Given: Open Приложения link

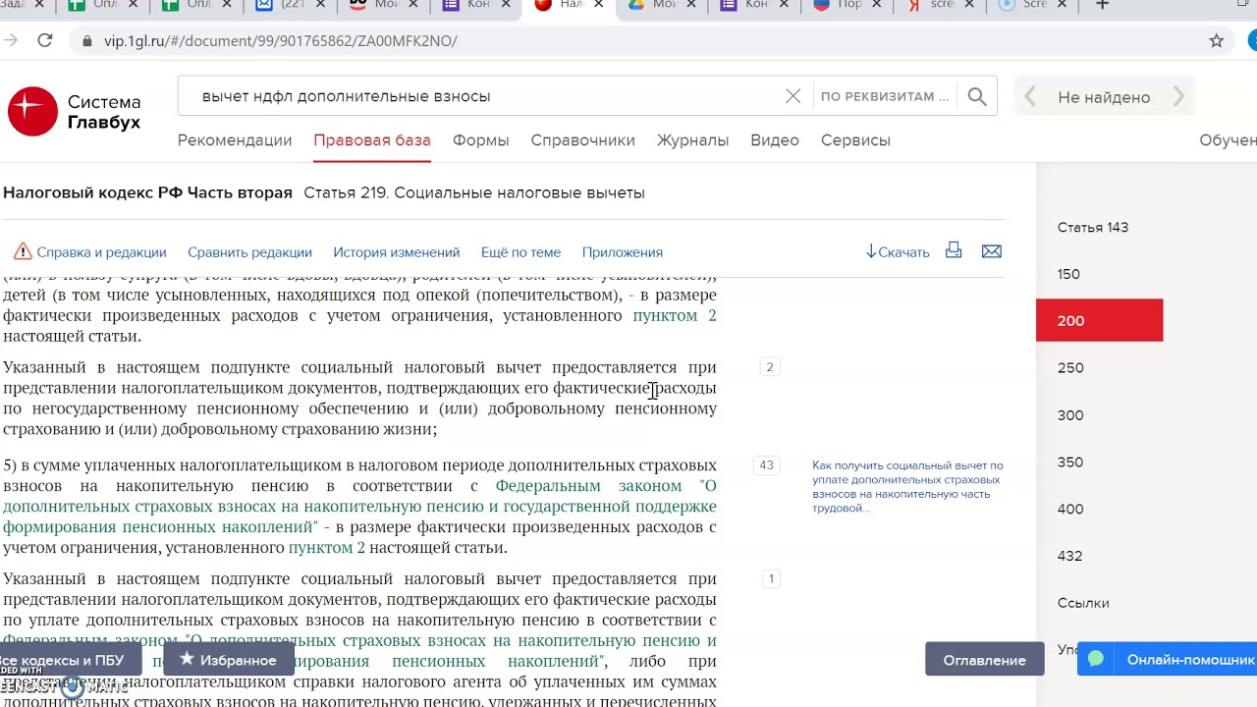Looking at the screenshot, I should point(622,252).
